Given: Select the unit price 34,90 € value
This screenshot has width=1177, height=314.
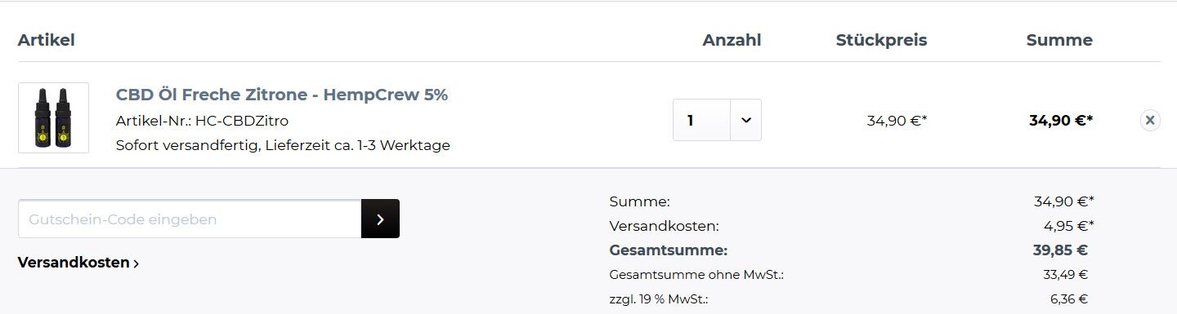Looking at the screenshot, I should tap(897, 121).
